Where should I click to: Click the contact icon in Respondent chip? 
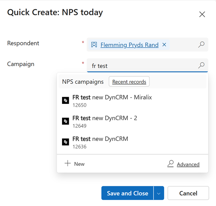point(94,45)
